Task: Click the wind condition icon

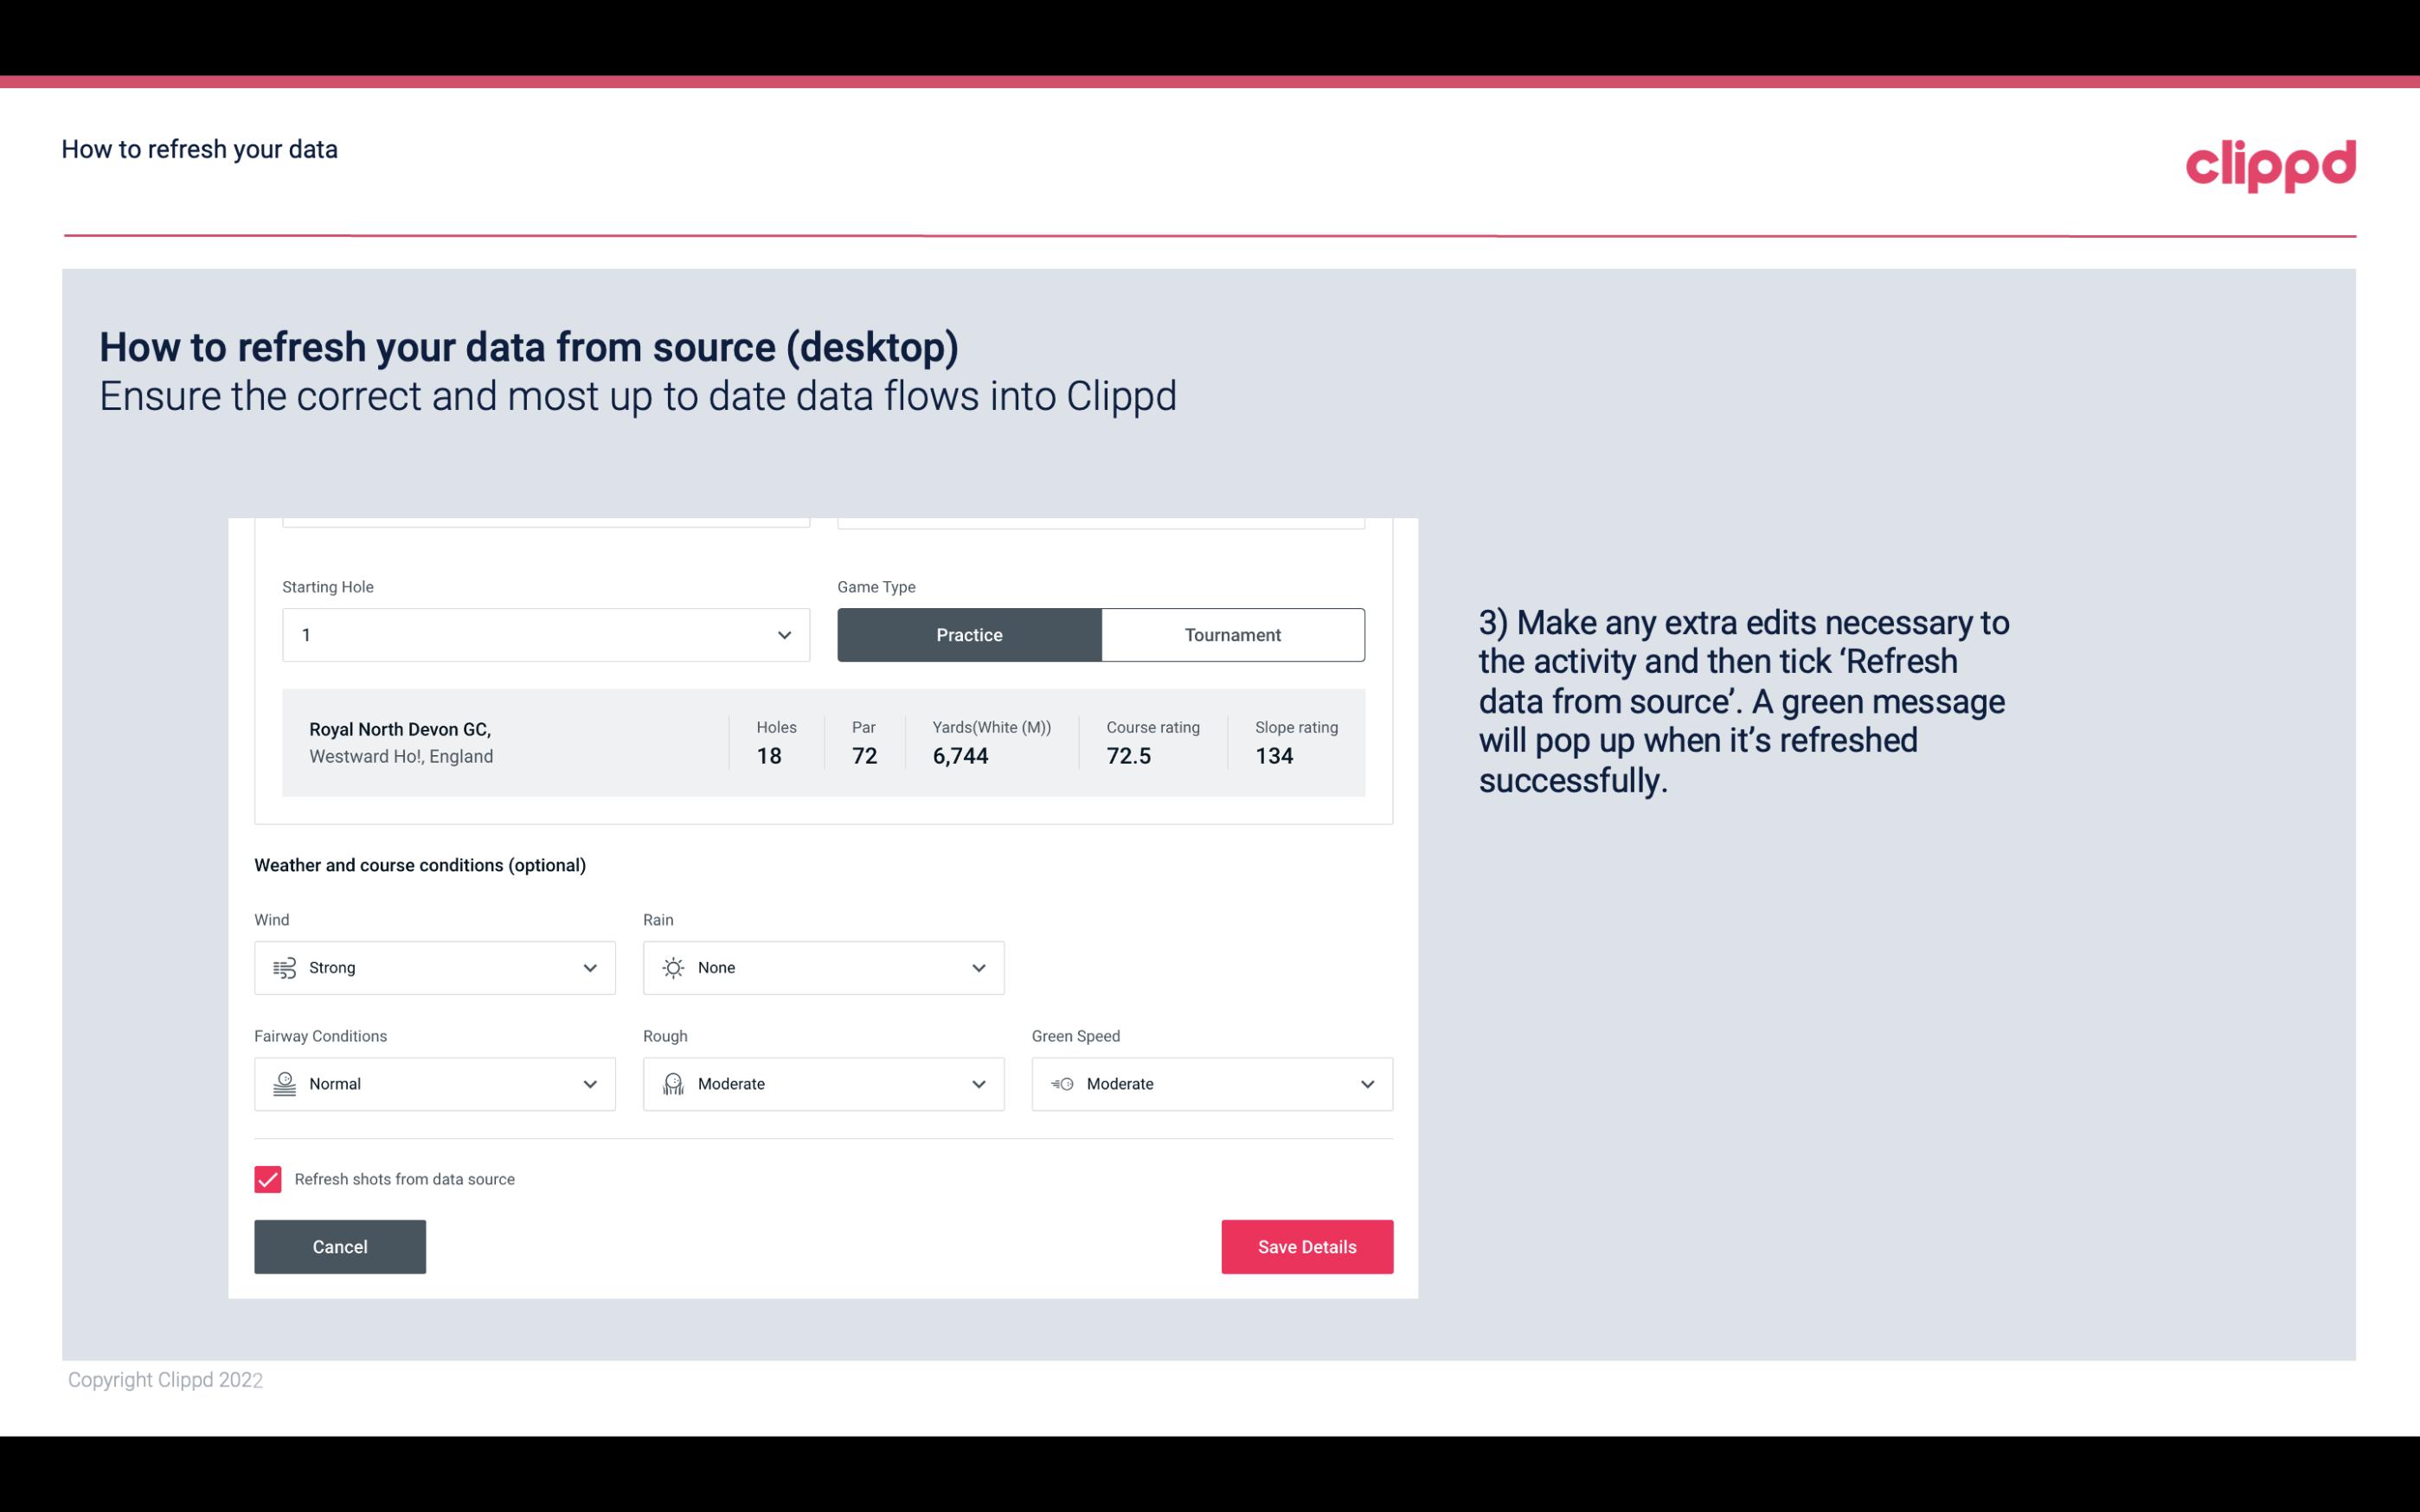Action: click(282, 967)
